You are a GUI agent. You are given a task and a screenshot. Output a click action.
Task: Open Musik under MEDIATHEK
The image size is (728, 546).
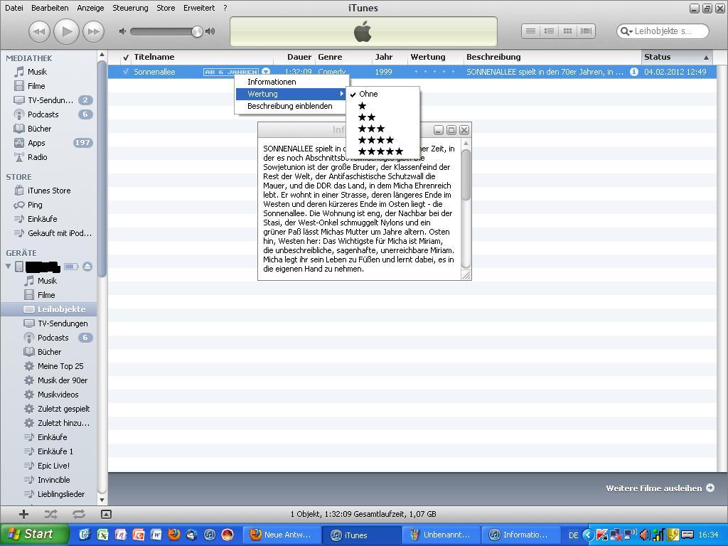pos(37,72)
